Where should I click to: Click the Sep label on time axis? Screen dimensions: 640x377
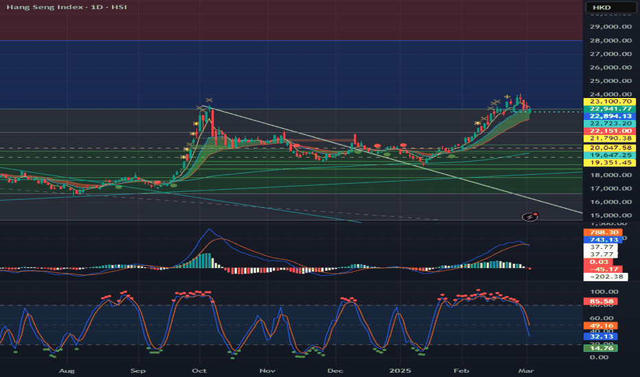pyautogui.click(x=138, y=370)
